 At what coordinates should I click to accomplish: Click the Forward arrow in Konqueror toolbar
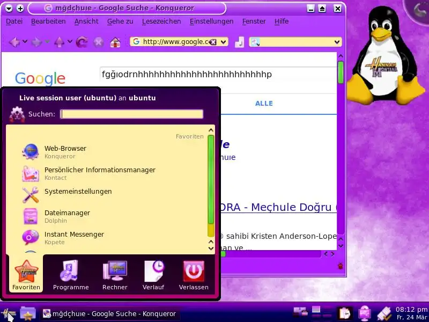point(36,42)
